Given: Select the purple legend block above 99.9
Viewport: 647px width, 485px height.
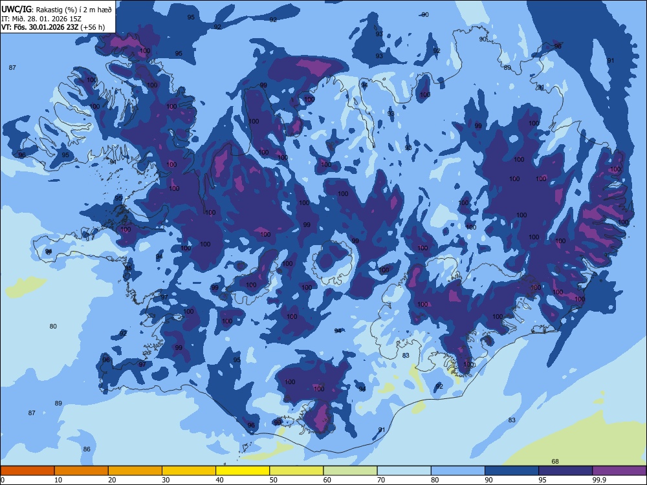Looking at the screenshot, I should pyautogui.click(x=619, y=471).
